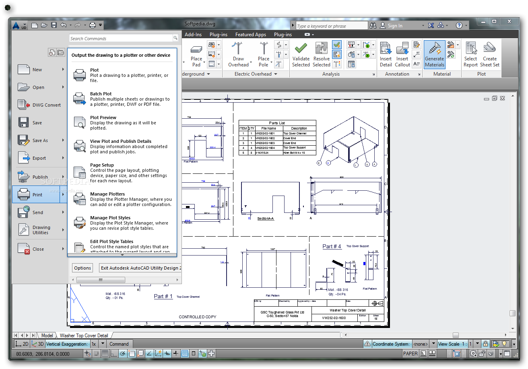
Task: Click the Help question mark icon
Action: 459,25
